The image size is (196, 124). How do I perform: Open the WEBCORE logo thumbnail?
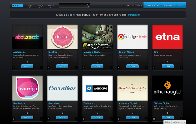click(97, 88)
